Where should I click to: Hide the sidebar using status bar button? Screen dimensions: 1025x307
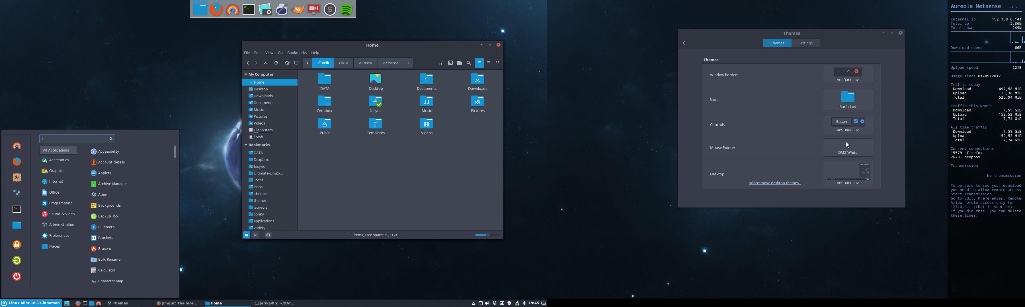[268, 235]
